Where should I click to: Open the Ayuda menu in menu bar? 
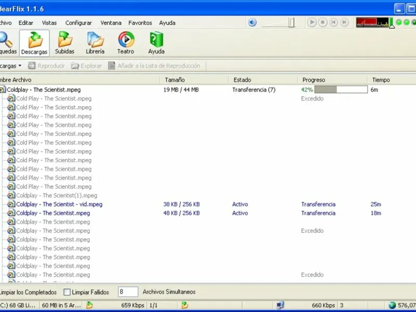click(x=167, y=23)
